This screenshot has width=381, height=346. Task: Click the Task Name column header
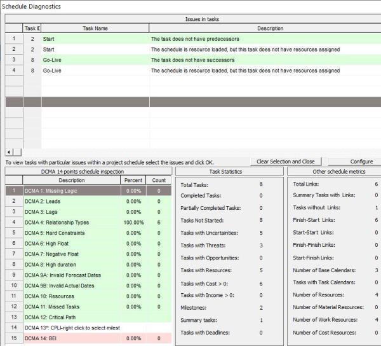point(95,28)
